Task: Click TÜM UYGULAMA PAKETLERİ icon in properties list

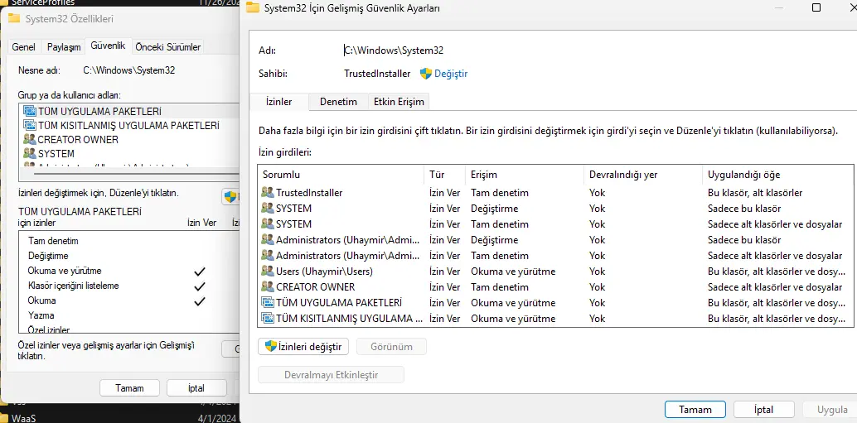Action: [30, 111]
